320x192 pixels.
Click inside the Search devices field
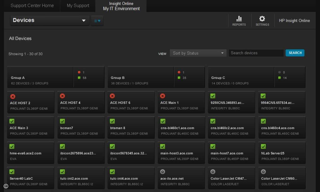point(256,53)
